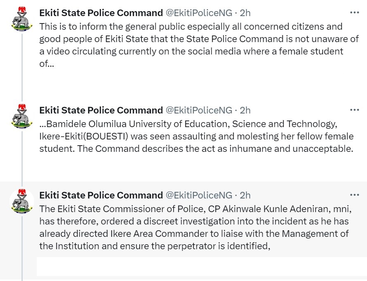
Task: Open more options on the highlighted third tweet
Action: coord(354,195)
